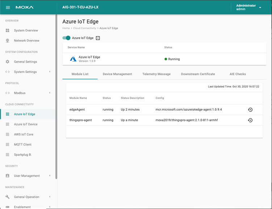This screenshot has width=272, height=209.
Task: Click mcr.microsoft.com/azureiotedge-agent:1.0.9.4 config text
Action: tap(189, 109)
